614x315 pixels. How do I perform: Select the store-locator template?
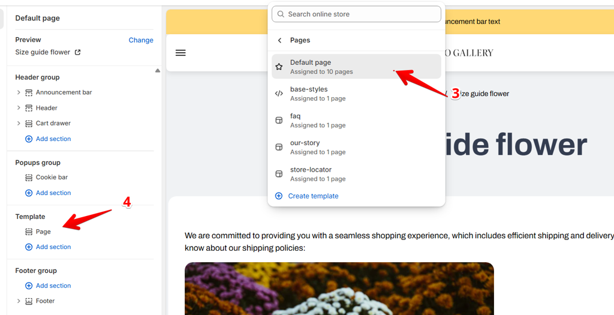[x=356, y=174]
